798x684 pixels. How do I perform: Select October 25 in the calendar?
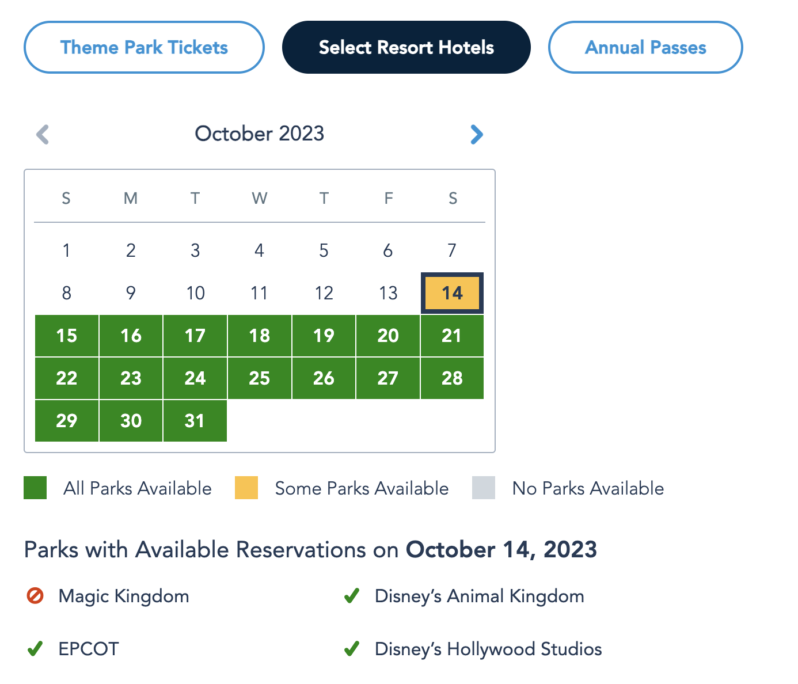260,378
